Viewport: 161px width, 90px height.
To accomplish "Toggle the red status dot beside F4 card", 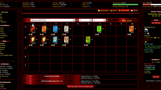I will 135,29.
